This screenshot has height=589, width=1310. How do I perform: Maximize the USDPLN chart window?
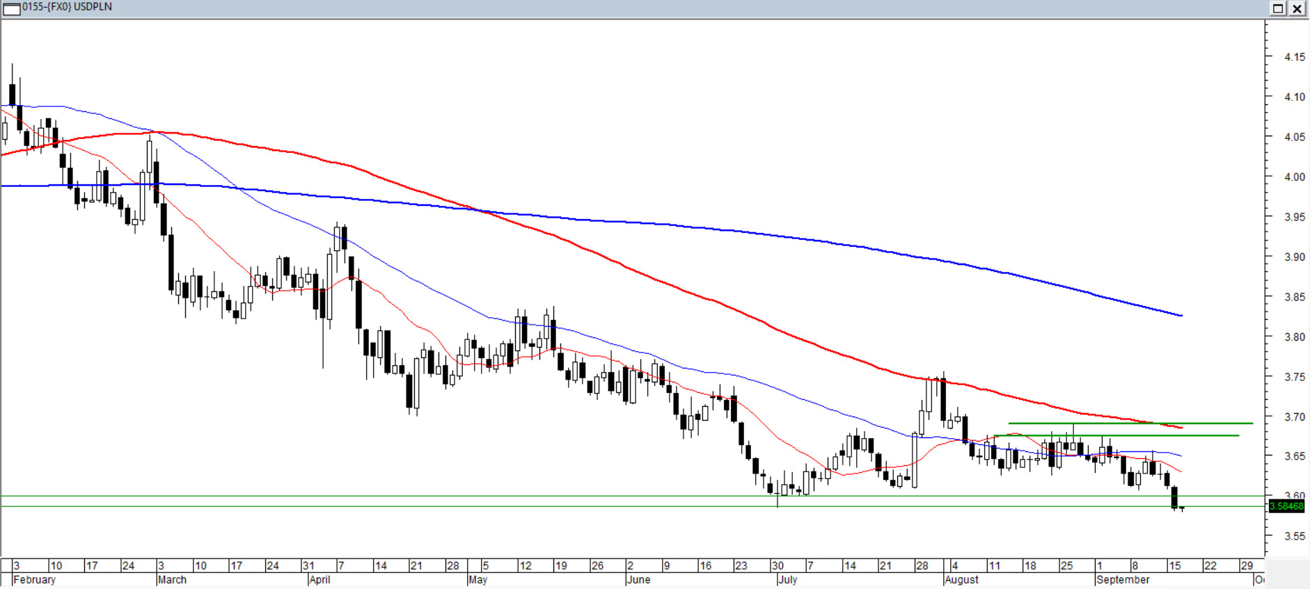1278,8
